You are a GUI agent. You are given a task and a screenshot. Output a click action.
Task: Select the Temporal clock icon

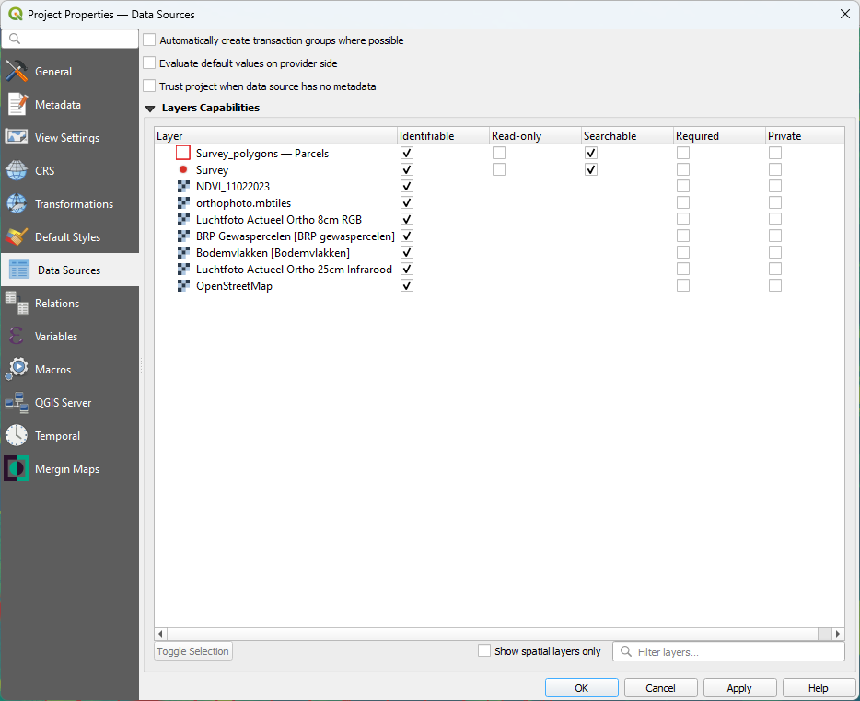(16, 435)
